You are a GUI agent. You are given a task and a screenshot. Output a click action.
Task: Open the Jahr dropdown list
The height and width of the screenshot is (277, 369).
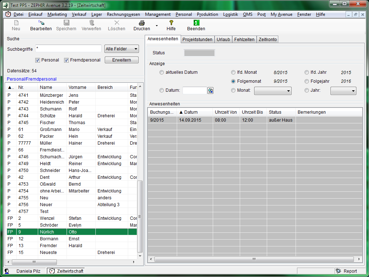(x=343, y=91)
